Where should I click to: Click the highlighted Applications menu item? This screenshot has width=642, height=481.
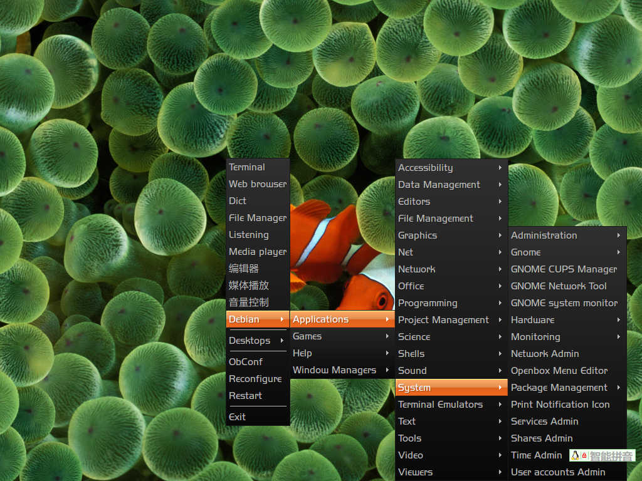[x=342, y=319]
